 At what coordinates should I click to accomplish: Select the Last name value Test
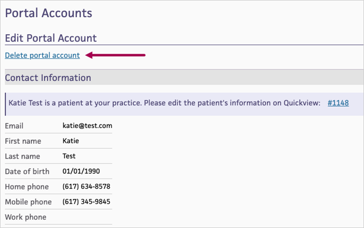tap(69, 156)
